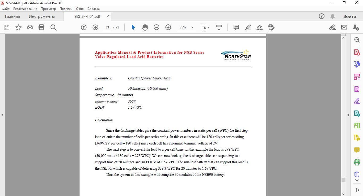Viewport: 363px width, 196px height.
Task: Click the vertical scrollbar up arrow
Action: tap(343, 38)
